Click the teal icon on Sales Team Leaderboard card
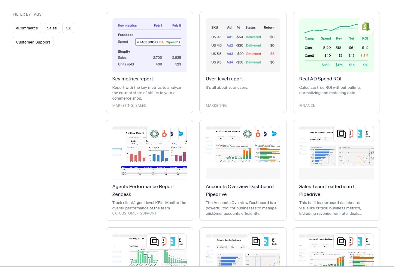This screenshot has height=267, width=394. click(360, 134)
